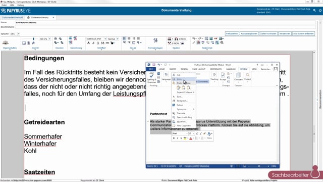This screenshot has width=323, height=182.
Task: Click the bold A font icon in Schriftart group
Action: click(88, 43)
